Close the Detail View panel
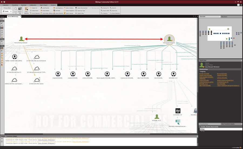This screenshot has height=149, width=243. (241, 60)
